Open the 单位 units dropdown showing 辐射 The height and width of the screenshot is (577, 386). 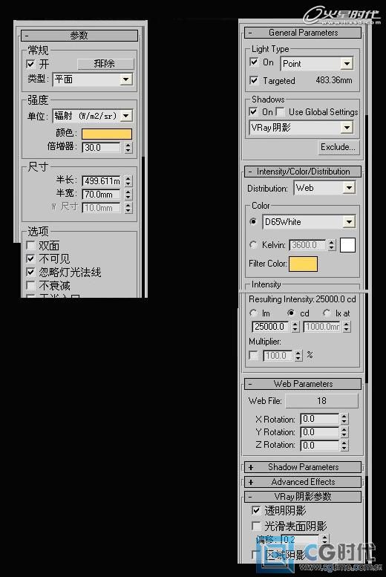point(93,116)
